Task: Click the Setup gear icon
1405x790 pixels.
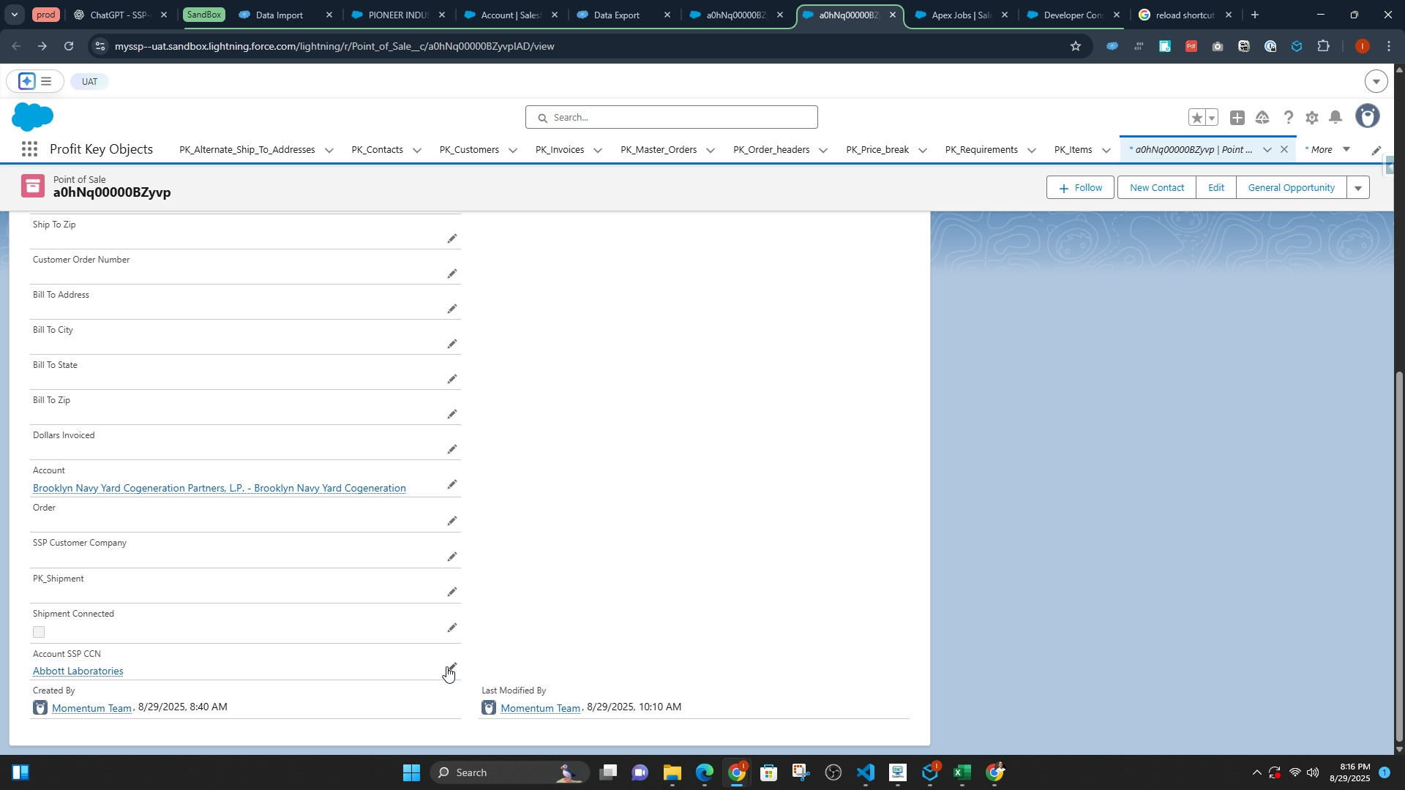Action: [1312, 118]
